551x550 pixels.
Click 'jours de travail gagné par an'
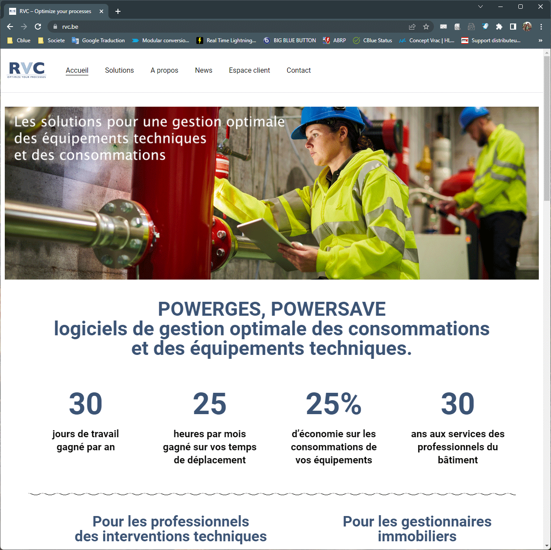click(86, 440)
